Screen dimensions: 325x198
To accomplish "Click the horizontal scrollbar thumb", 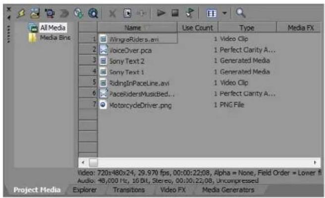I will (x=94, y=162).
